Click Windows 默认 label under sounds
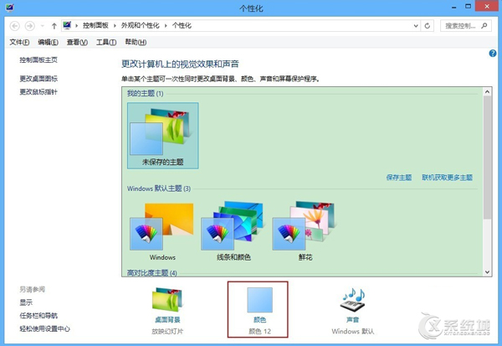The image size is (502, 346). [353, 331]
